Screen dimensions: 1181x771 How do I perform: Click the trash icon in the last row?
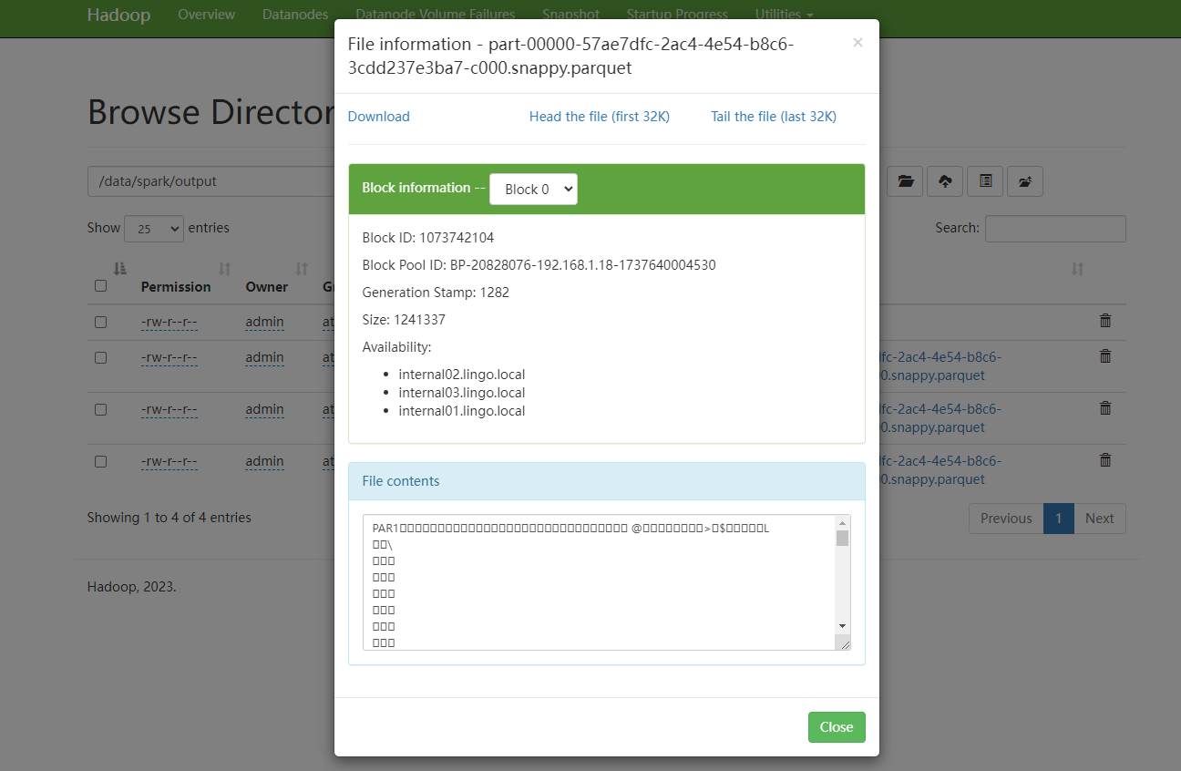point(1105,460)
